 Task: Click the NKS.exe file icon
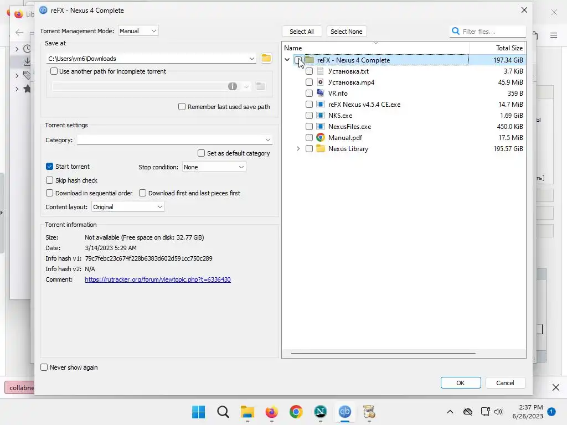click(320, 115)
